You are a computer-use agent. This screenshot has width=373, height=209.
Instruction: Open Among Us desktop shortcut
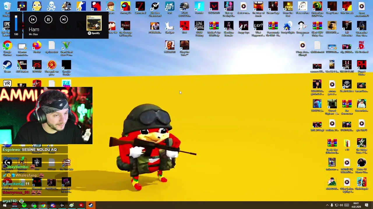(x=126, y=8)
